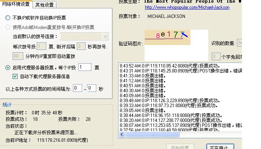Open the 当前默认的拨号连接 dropdown
This screenshot has width=261, height=149.
pyautogui.click(x=105, y=37)
